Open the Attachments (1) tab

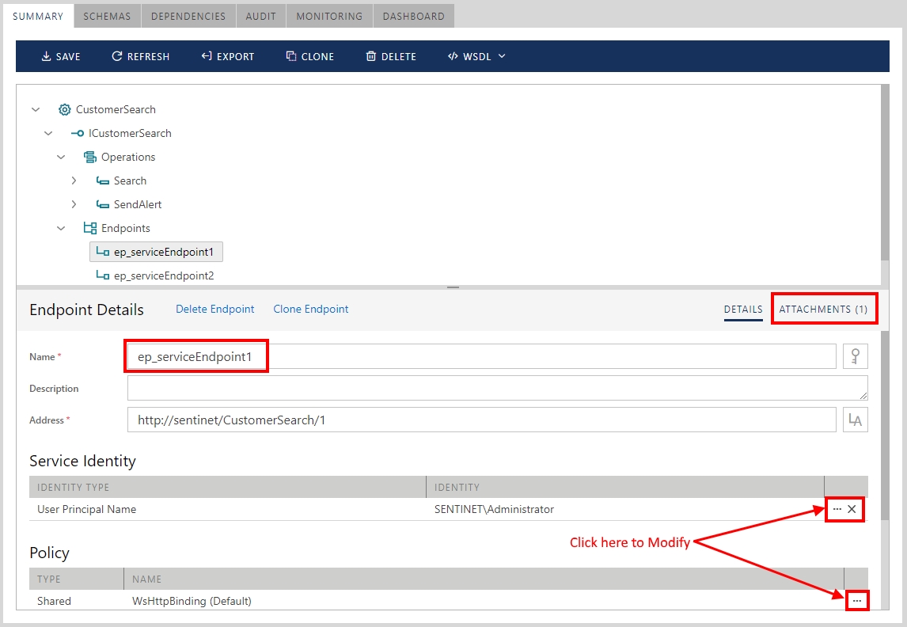823,310
